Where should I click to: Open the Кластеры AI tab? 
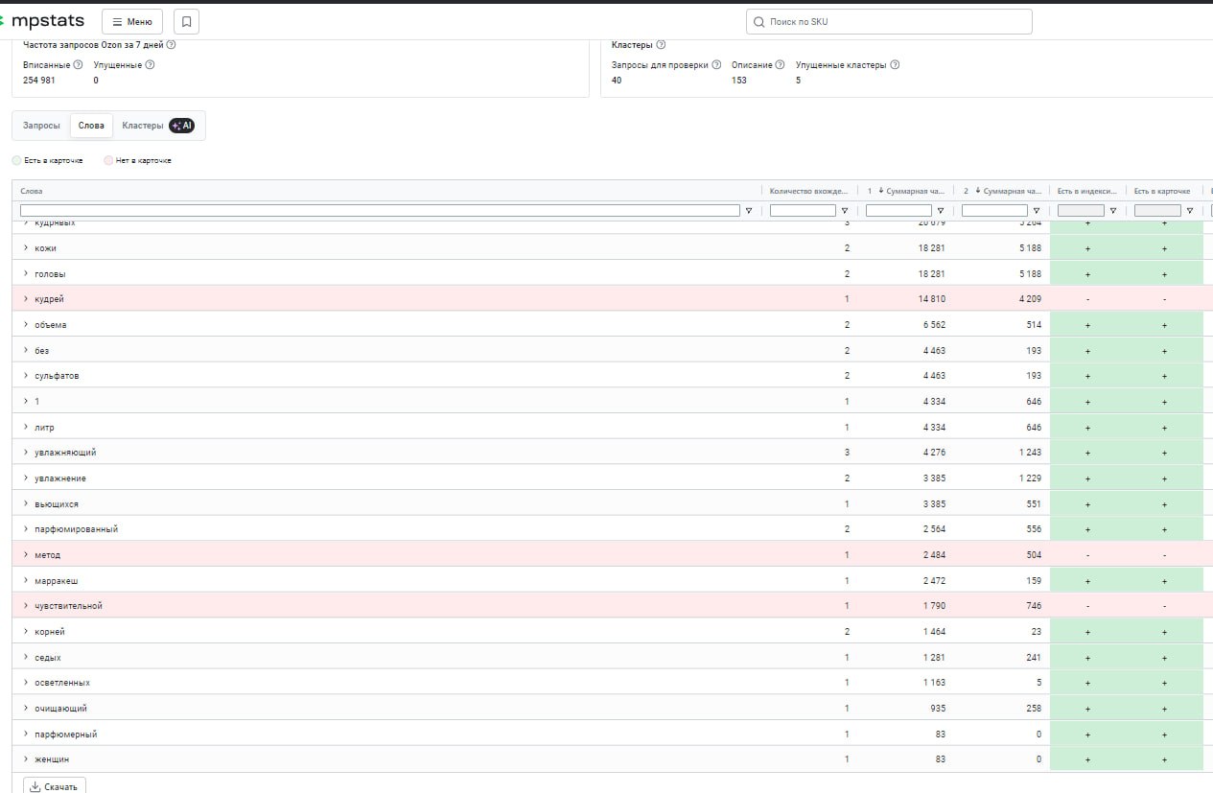pyautogui.click(x=158, y=126)
